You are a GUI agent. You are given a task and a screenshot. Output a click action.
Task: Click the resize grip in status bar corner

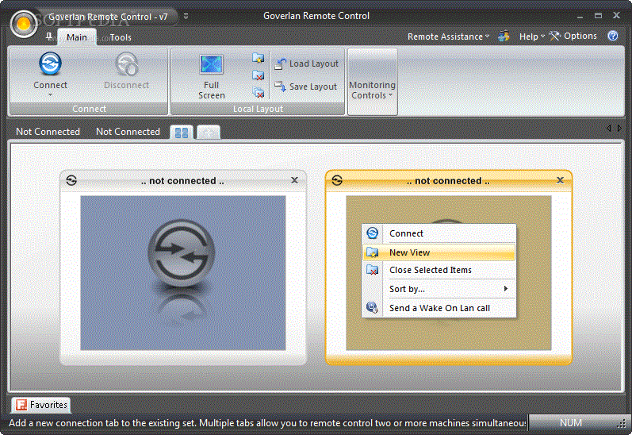point(621,423)
